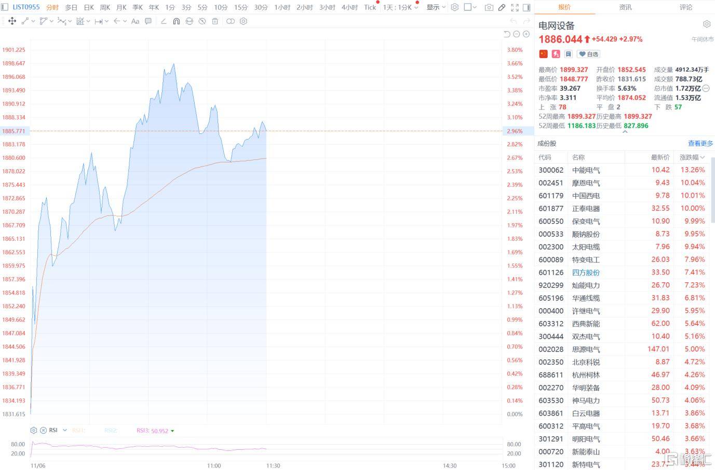
Task: Open quote panel settings gear
Action: [x=707, y=24]
